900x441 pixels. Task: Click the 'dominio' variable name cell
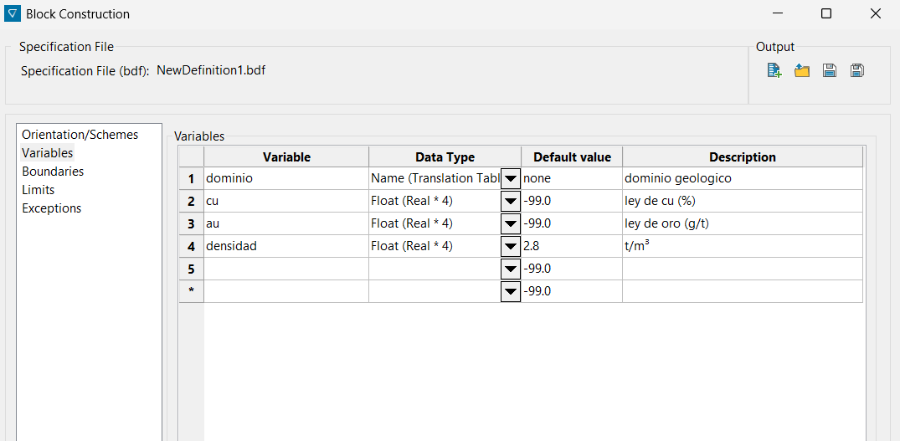pyautogui.click(x=286, y=178)
